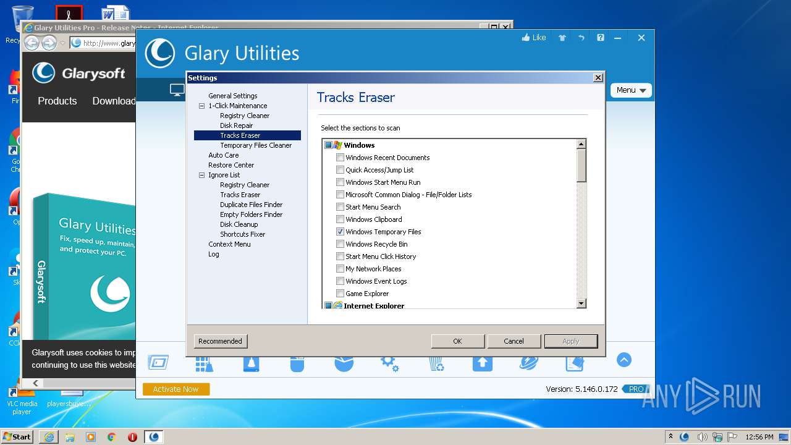Image resolution: width=791 pixels, height=445 pixels.
Task: Open the skin t-shirt icon
Action: coord(562,38)
